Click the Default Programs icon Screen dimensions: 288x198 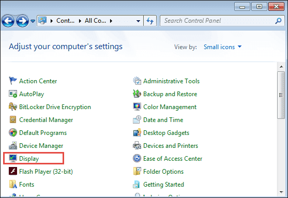pos(13,132)
